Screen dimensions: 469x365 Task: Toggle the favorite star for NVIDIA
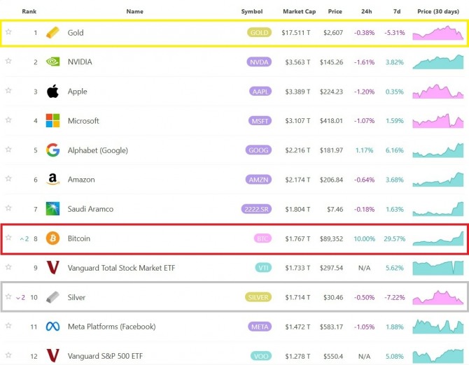[x=8, y=62]
